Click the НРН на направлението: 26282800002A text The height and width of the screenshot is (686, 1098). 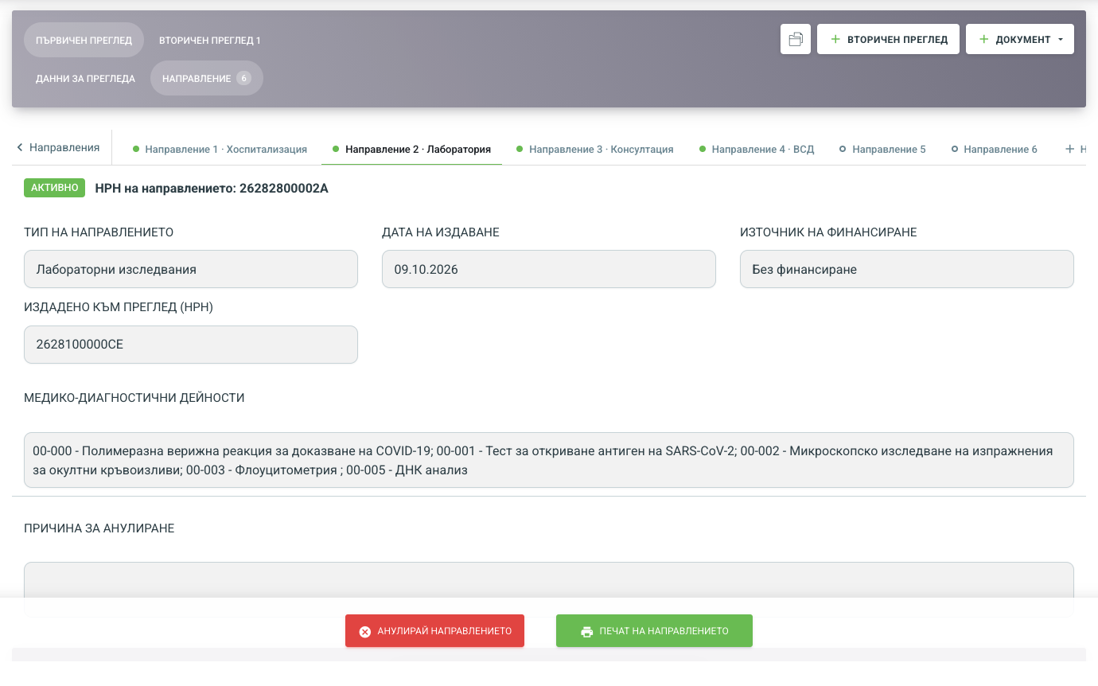(x=212, y=189)
